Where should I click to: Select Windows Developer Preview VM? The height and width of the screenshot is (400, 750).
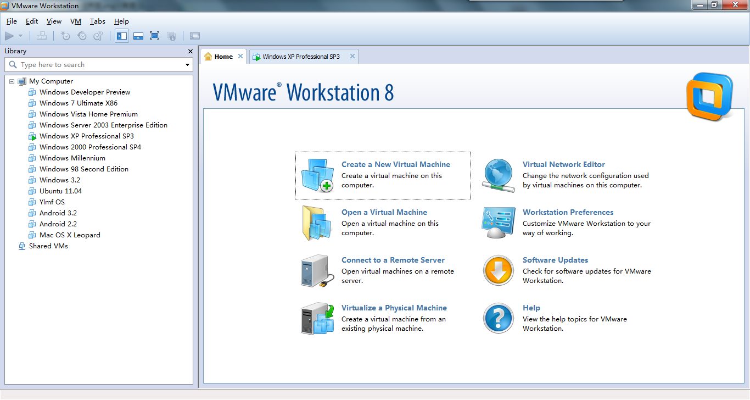(85, 92)
